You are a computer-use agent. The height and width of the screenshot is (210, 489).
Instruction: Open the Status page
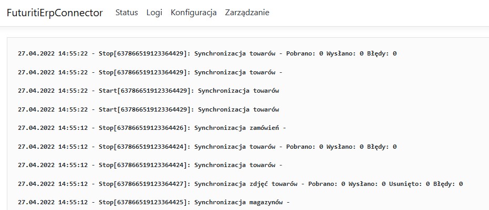127,13
